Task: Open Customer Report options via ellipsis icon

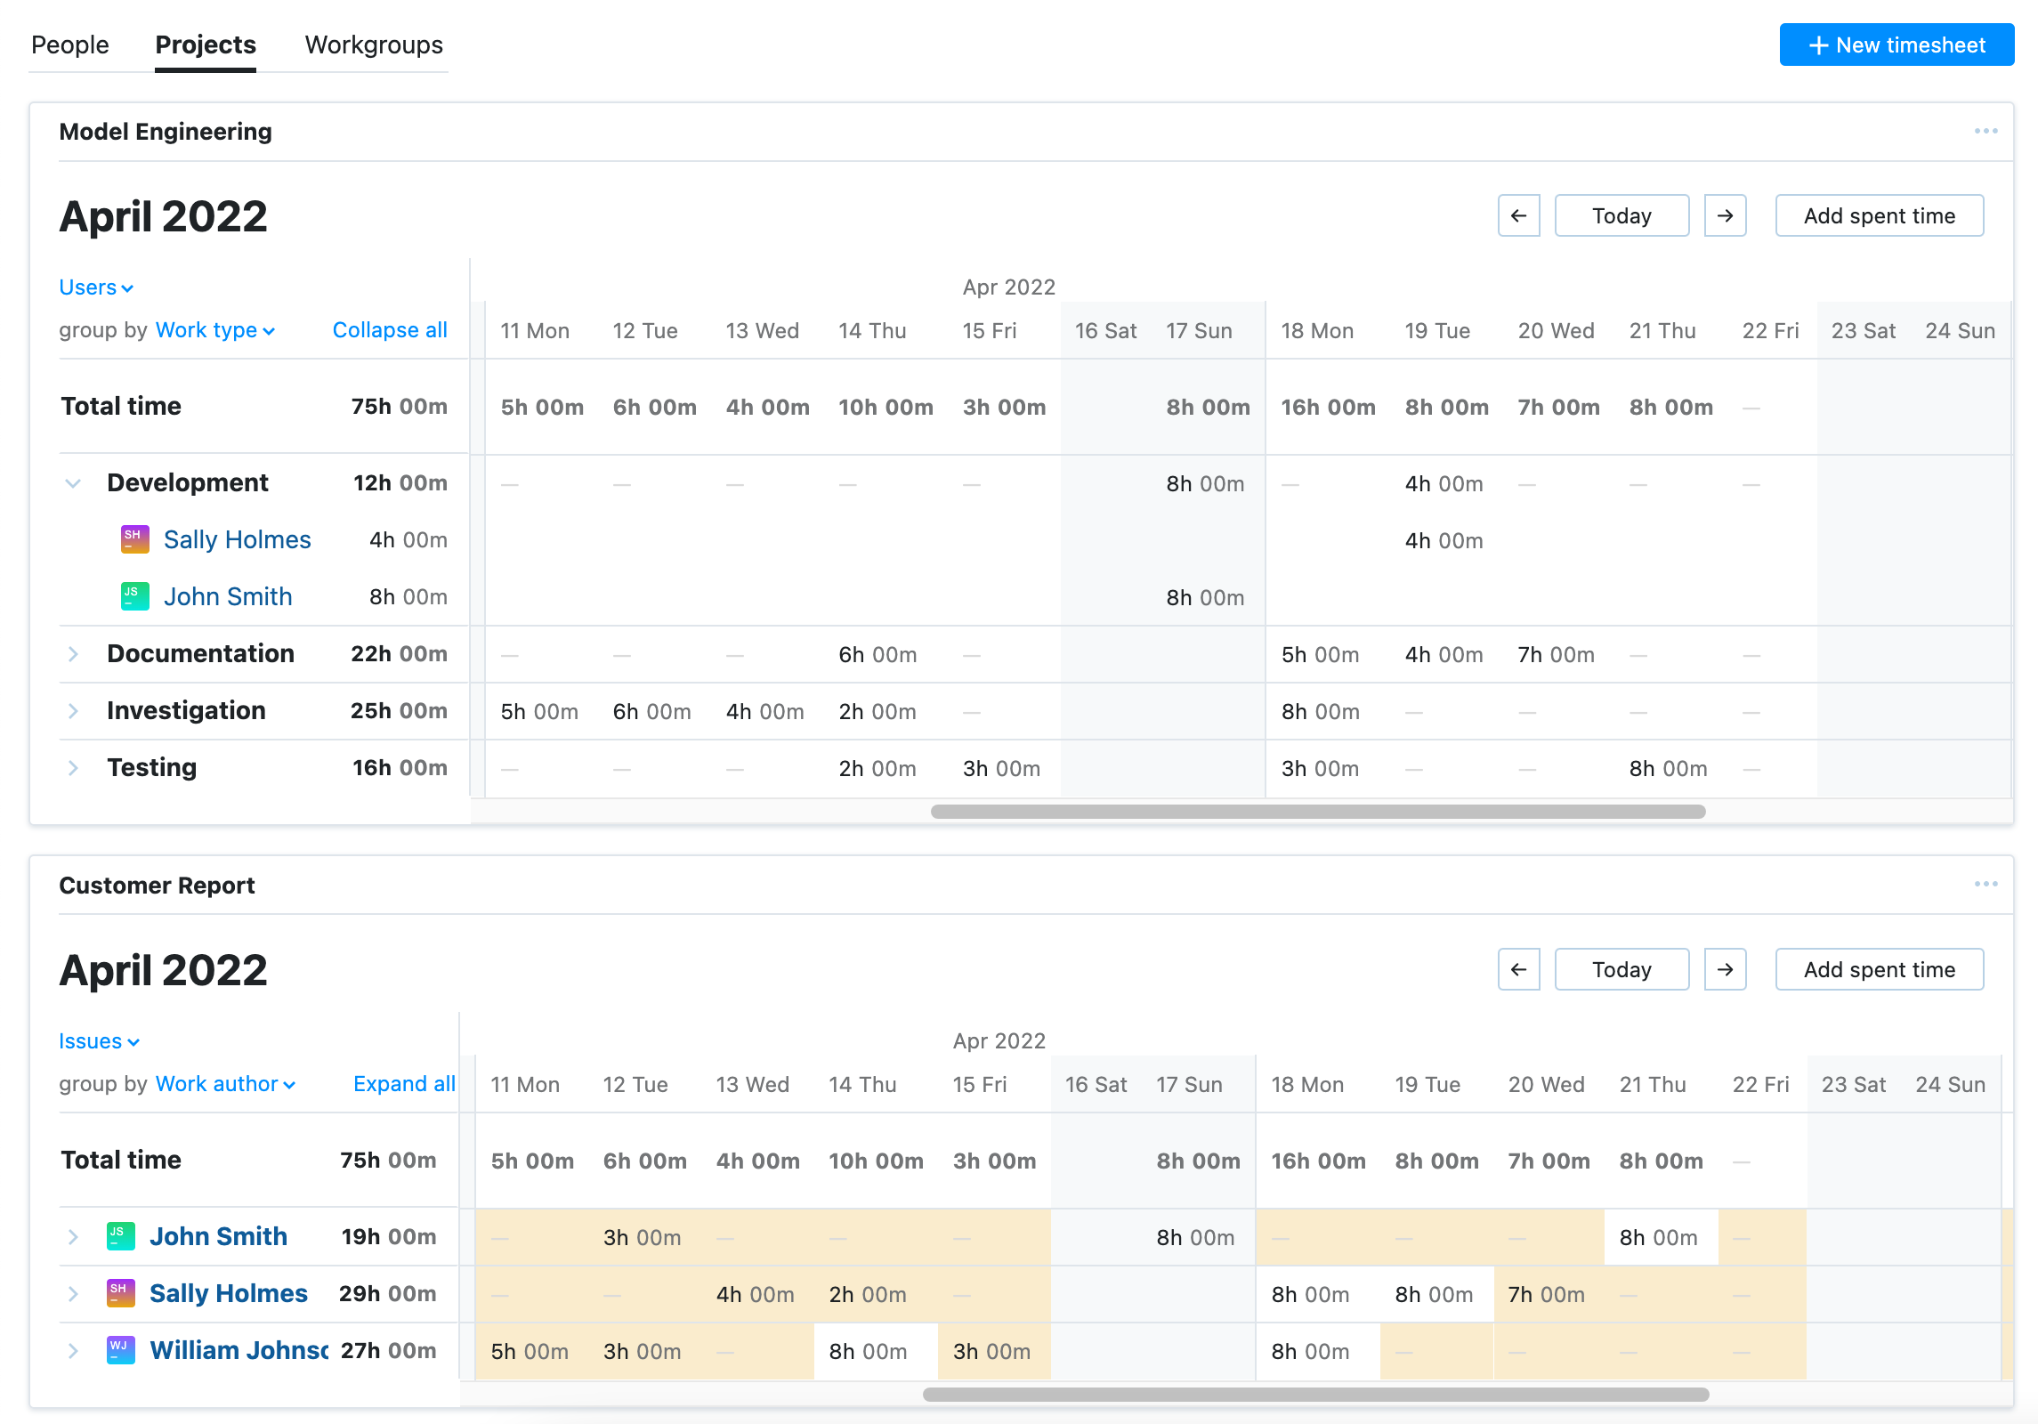Action: [x=1986, y=884]
